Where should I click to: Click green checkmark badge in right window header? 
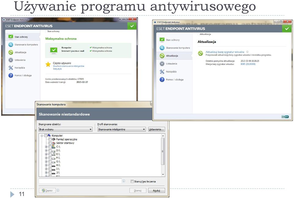pyautogui.click(x=287, y=29)
